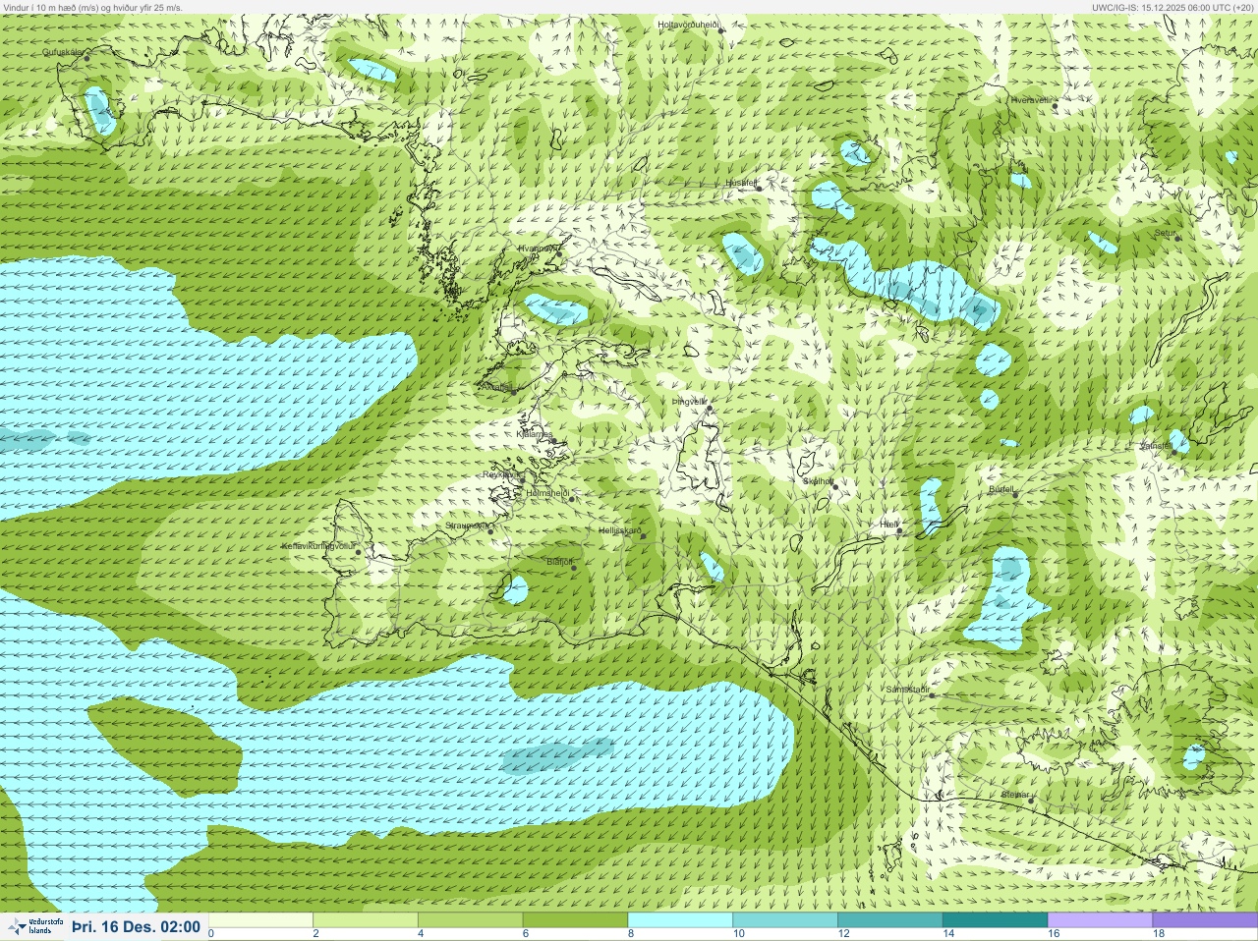Select the 2–4 m/s legend color
1258x941 pixels.
pos(365,919)
